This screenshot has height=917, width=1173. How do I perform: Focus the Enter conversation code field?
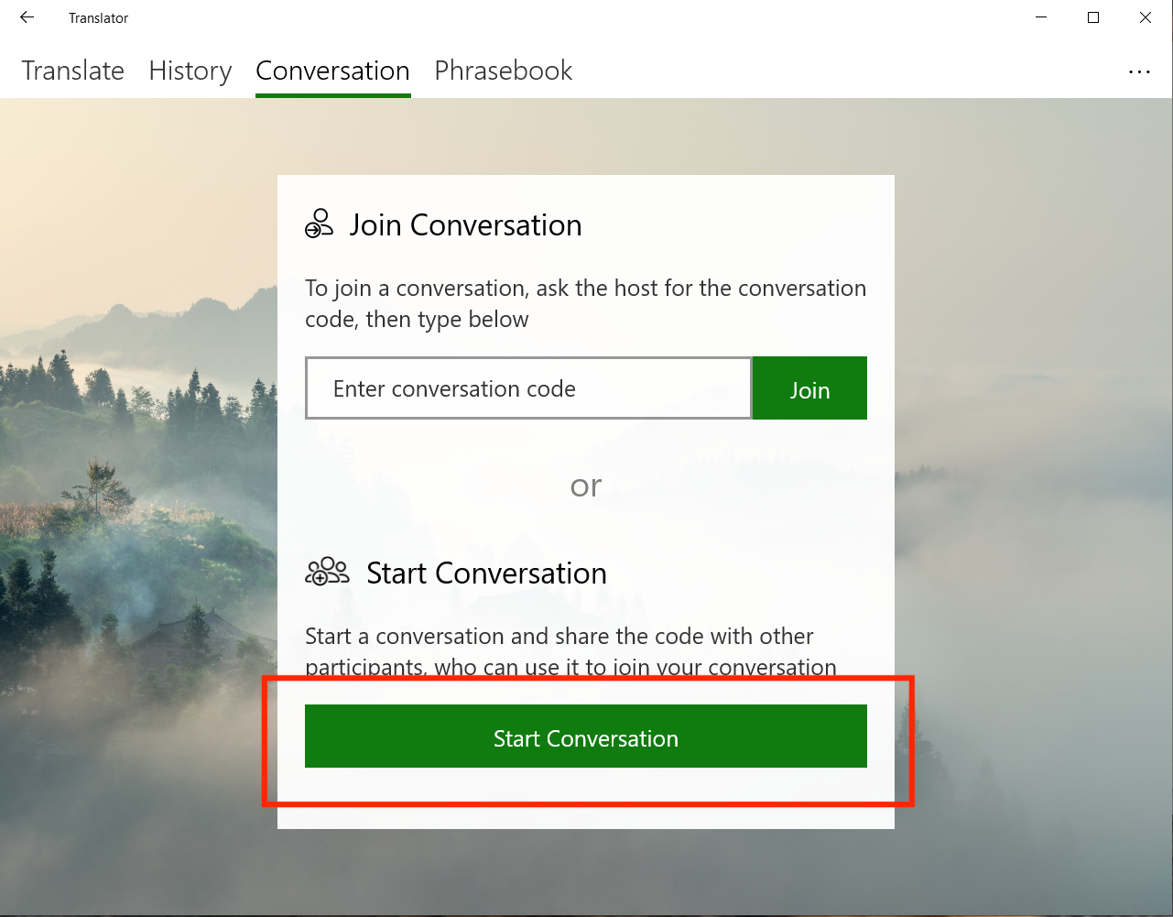point(528,388)
